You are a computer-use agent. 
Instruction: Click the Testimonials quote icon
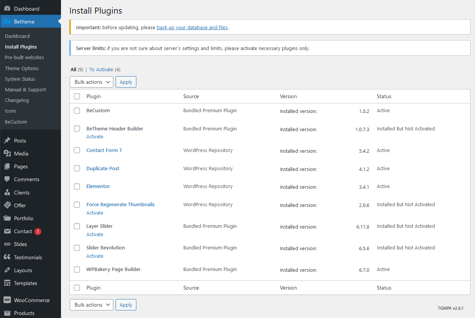pyautogui.click(x=7, y=257)
